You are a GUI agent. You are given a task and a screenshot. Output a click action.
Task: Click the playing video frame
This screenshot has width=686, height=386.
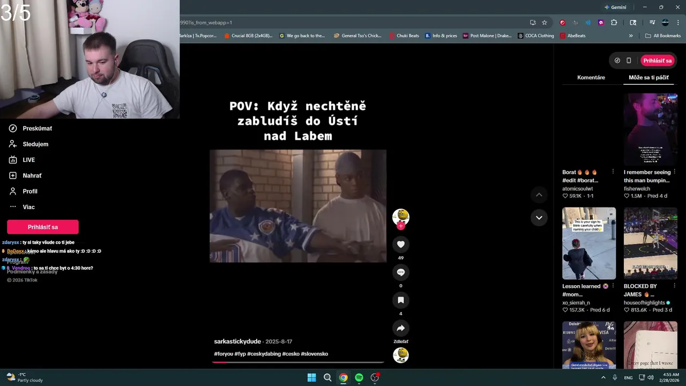(x=298, y=206)
